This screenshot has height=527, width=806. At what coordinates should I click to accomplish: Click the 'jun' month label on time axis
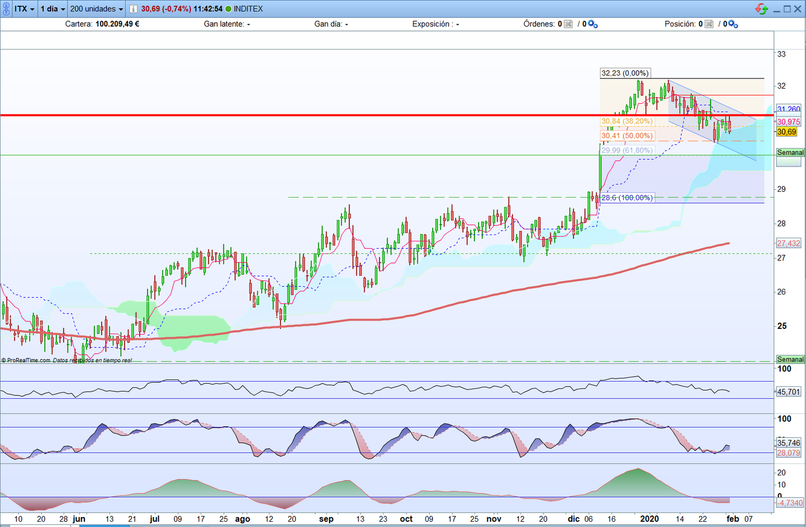pos(79,519)
